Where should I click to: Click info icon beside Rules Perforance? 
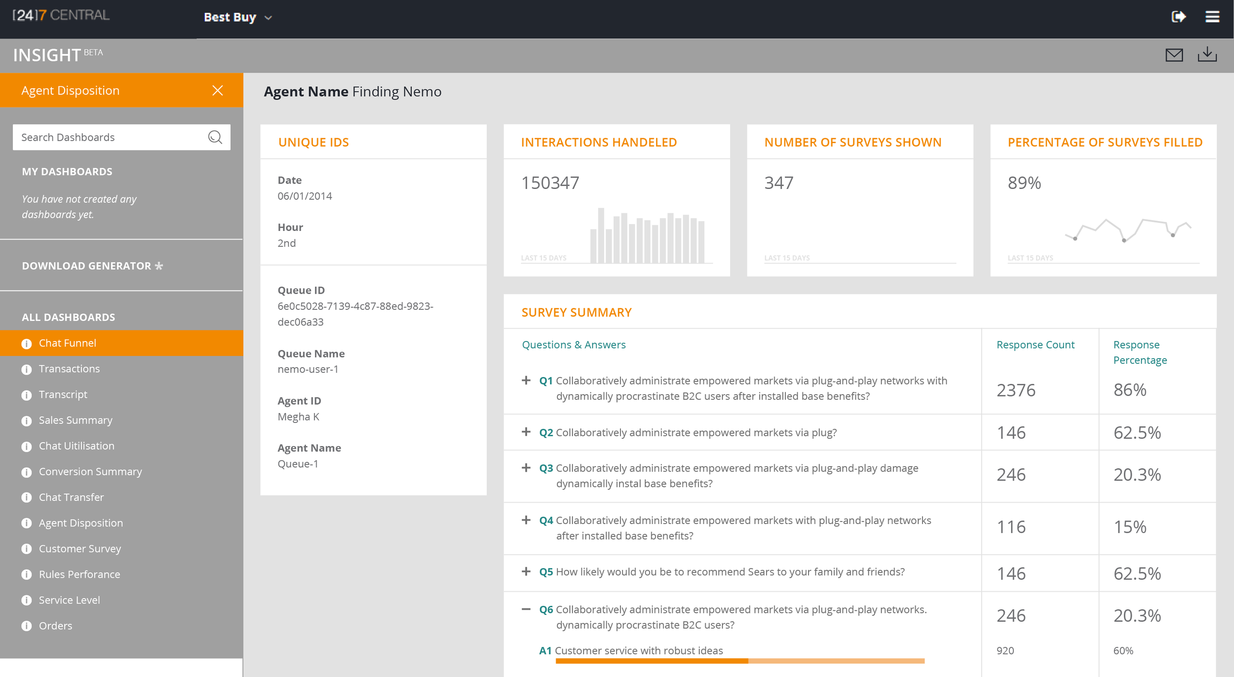click(27, 575)
